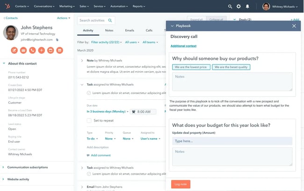Screen dimensions: 304x191
Task: Switch to the Notes tab
Action: [x=109, y=30]
